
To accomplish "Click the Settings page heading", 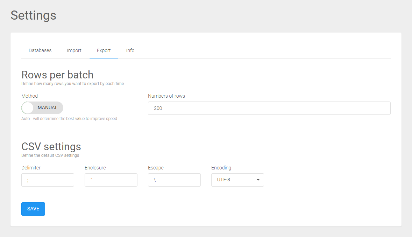I will point(33,15).
